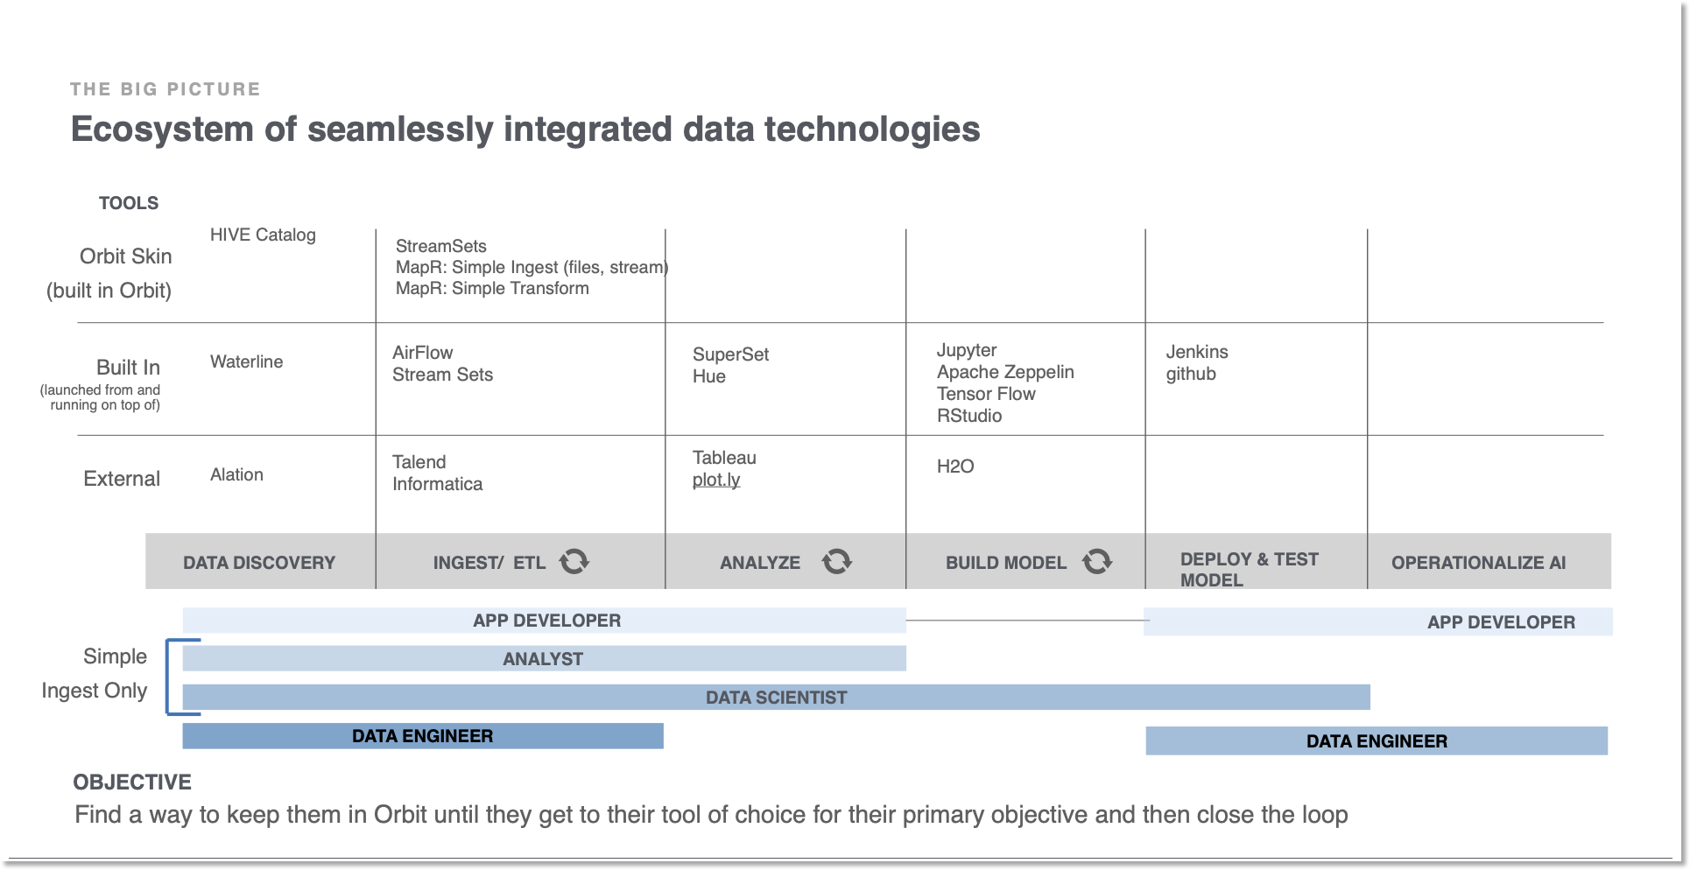Select the OPERATIONALIZE AI stage
The width and height of the screenshot is (1690, 870).
(1479, 563)
